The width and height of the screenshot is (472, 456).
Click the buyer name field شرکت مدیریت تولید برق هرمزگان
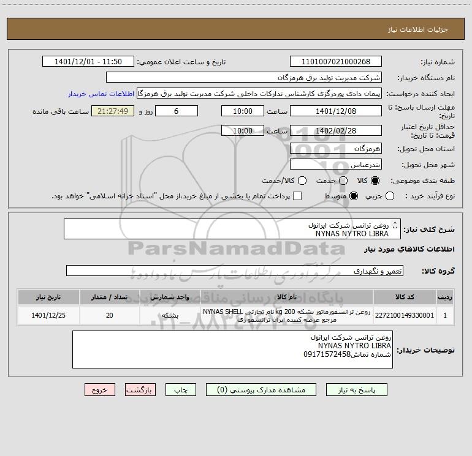[244, 78]
